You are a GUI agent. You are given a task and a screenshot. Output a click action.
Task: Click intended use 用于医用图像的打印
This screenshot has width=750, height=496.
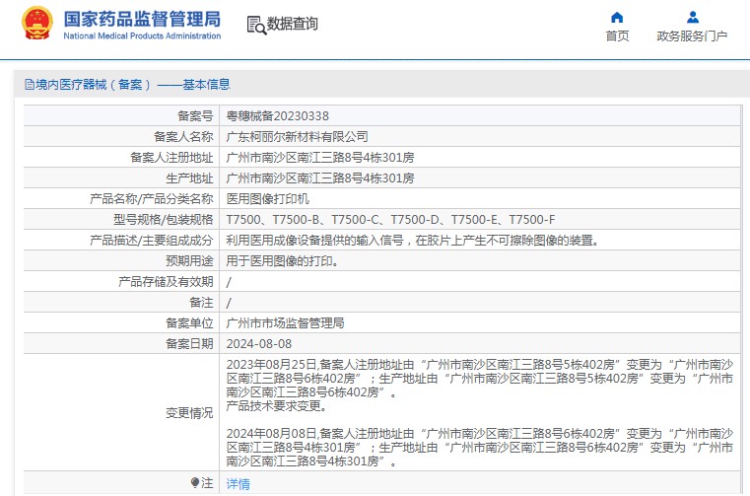click(282, 261)
